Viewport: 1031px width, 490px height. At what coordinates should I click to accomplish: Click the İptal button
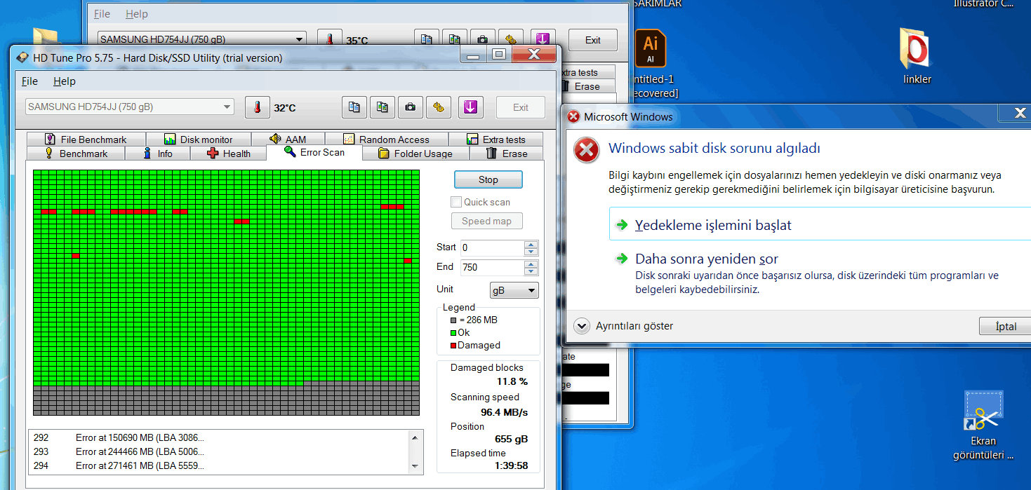[x=1005, y=327]
